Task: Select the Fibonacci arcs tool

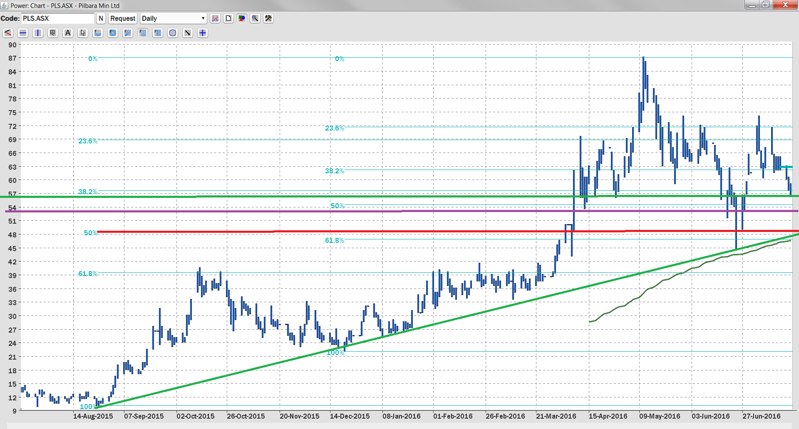Action: click(x=98, y=33)
